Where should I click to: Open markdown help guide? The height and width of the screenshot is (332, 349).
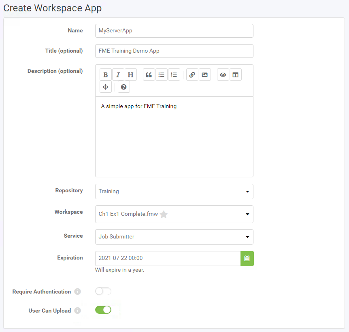coord(124,87)
